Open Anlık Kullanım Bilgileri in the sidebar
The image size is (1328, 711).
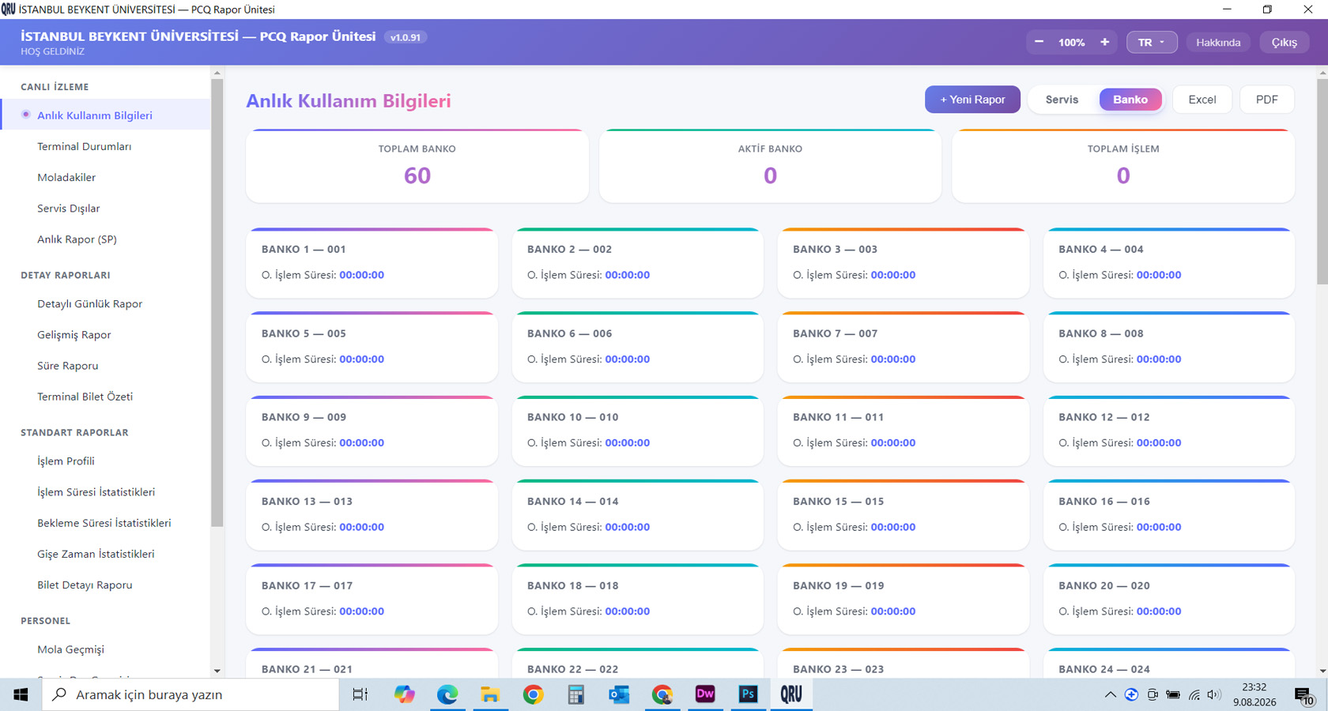point(106,115)
